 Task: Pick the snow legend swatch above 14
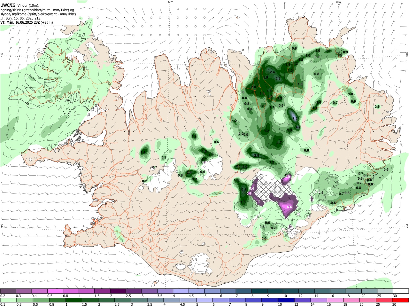coord(322,291)
